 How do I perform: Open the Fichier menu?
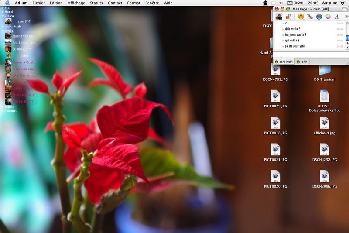point(38,3)
